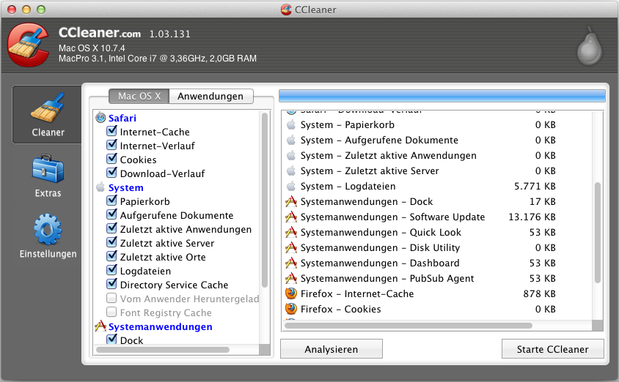Select the Firefox – Cookies result text
This screenshot has width=619, height=382.
[x=341, y=309]
